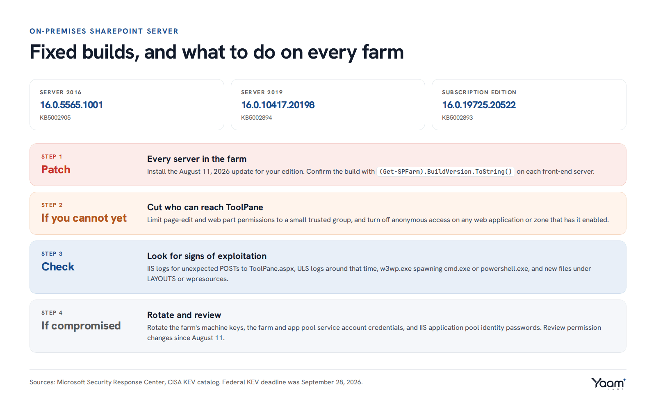
Task: Click the "STEP 4" label
Action: (52, 313)
